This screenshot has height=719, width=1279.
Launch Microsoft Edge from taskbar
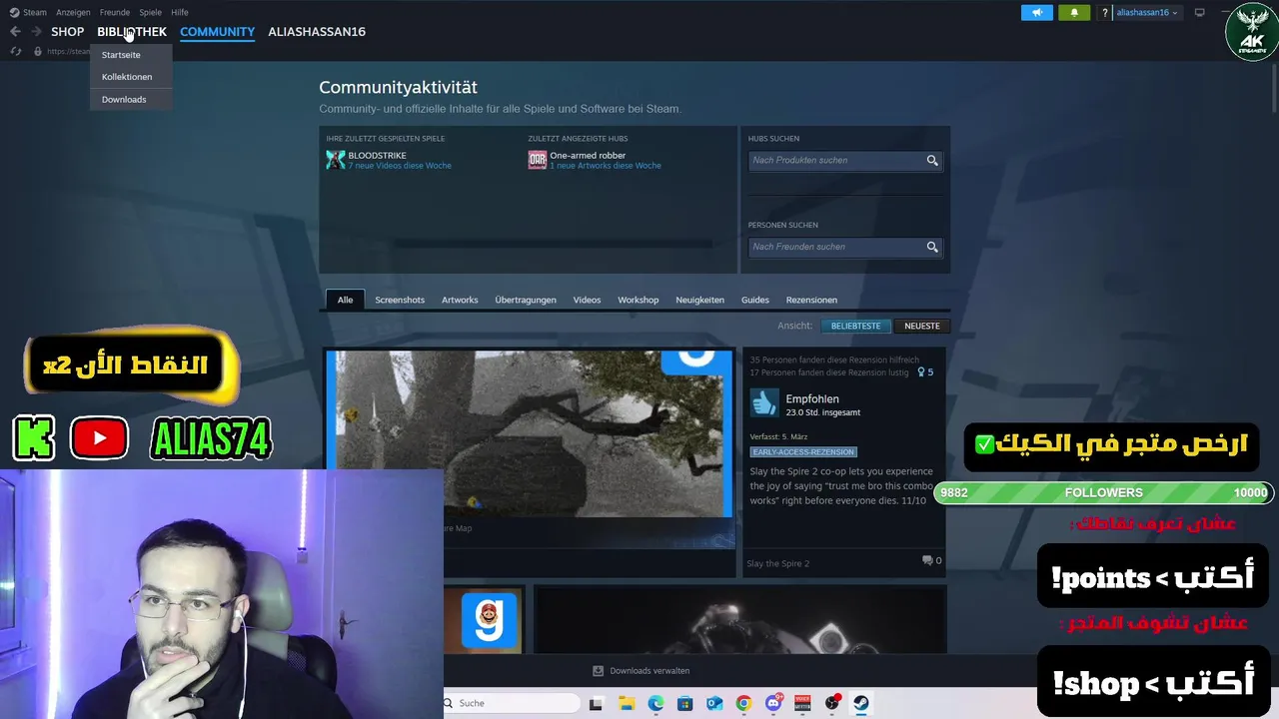click(655, 703)
